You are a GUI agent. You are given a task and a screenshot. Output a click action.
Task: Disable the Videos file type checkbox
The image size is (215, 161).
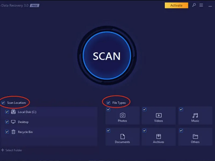145,109
